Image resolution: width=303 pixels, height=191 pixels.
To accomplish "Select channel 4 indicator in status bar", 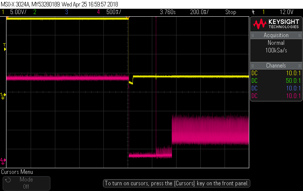I will [x=98, y=12].
